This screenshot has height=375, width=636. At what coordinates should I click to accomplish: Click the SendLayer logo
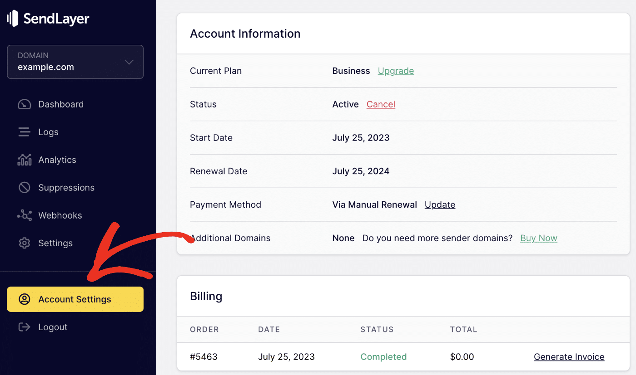point(48,18)
